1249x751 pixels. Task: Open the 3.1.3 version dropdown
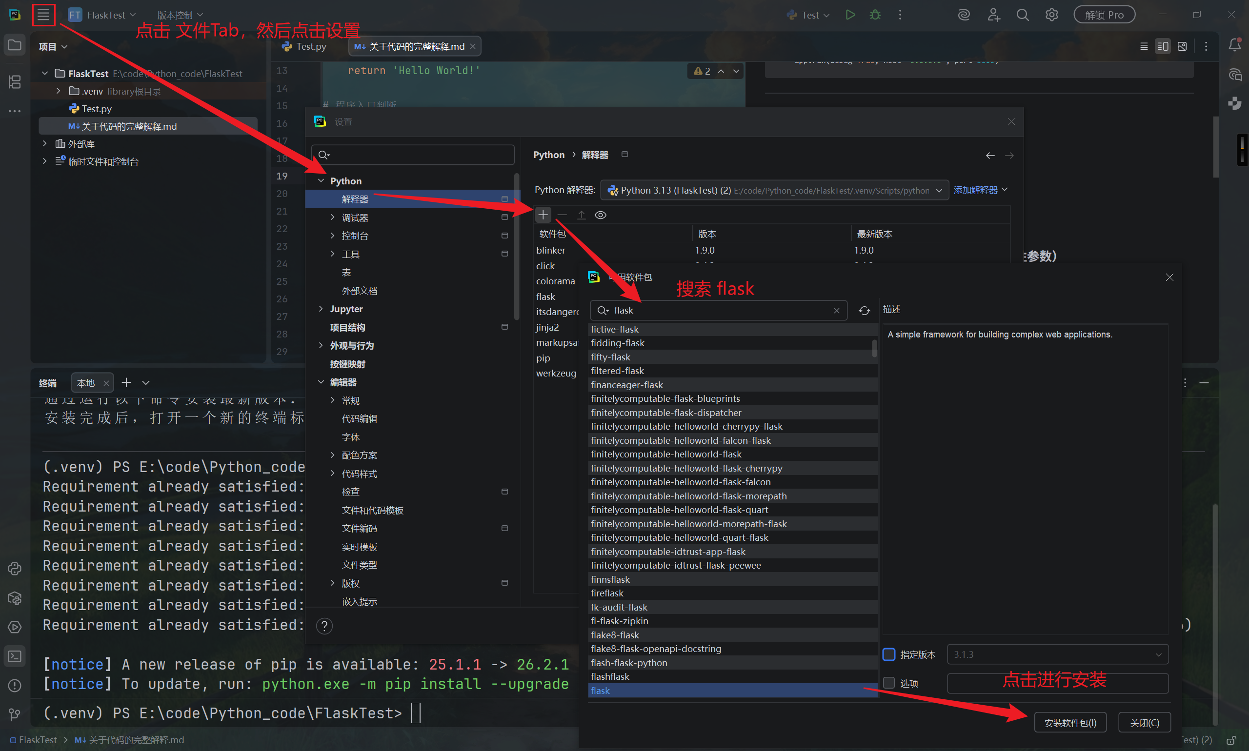pyautogui.click(x=1058, y=654)
